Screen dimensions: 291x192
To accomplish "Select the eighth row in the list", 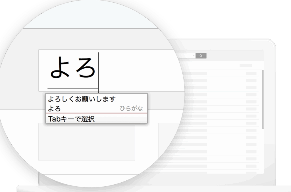I will [222, 123].
